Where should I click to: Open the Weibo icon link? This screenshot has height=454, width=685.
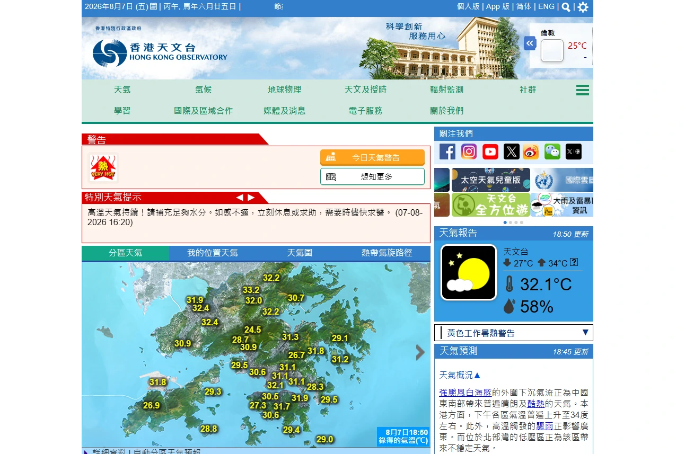[x=531, y=152]
